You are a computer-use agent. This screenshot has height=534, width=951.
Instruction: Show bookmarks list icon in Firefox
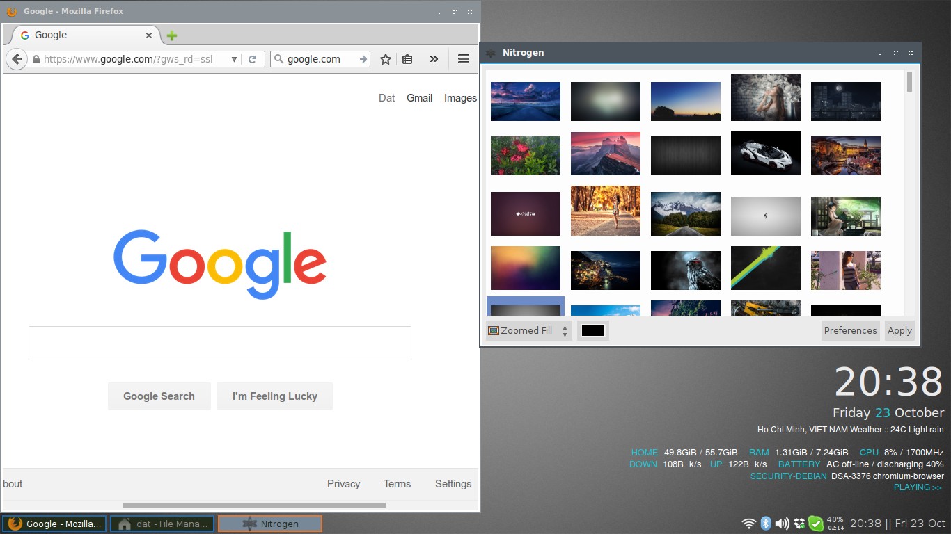tap(408, 59)
